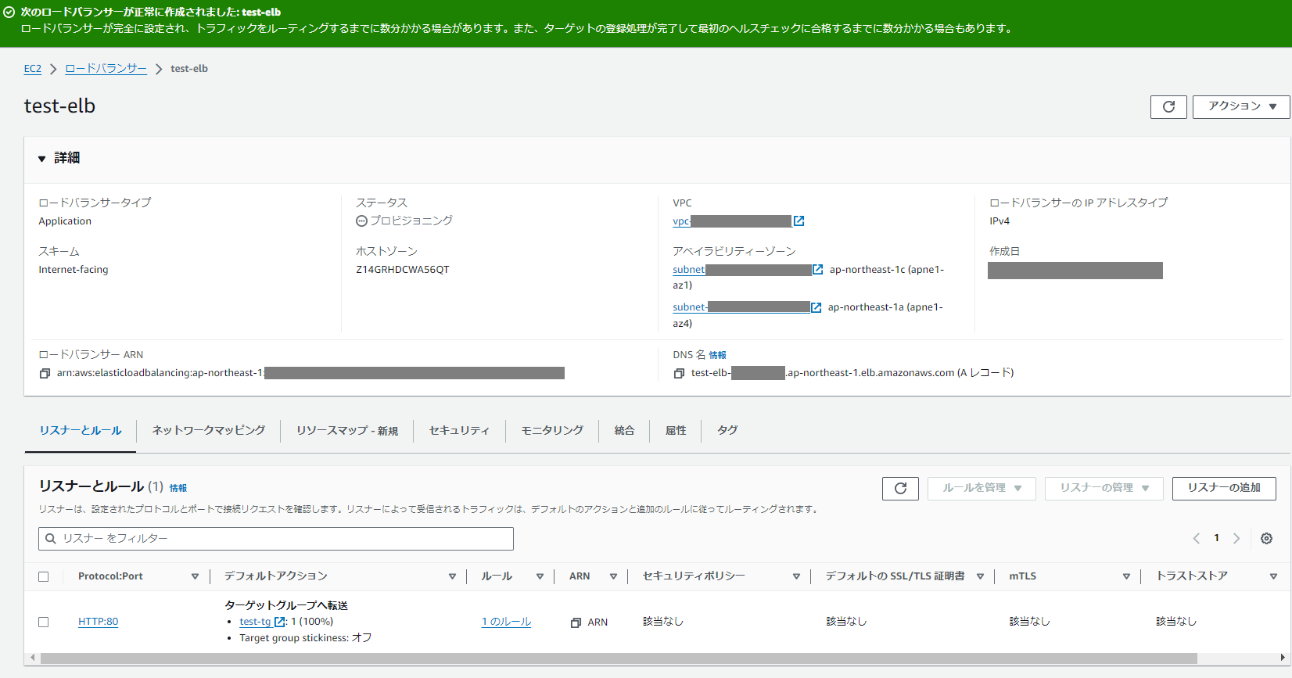
Task: Open the VPC external link icon
Action: (x=799, y=221)
